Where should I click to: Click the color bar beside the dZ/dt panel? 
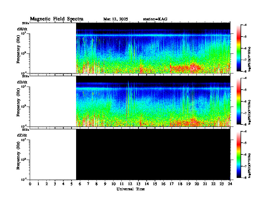pyautogui.click(x=239, y=154)
